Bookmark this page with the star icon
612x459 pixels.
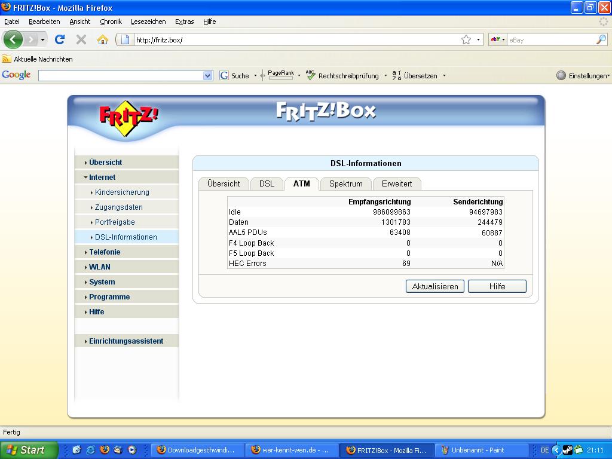coord(466,39)
